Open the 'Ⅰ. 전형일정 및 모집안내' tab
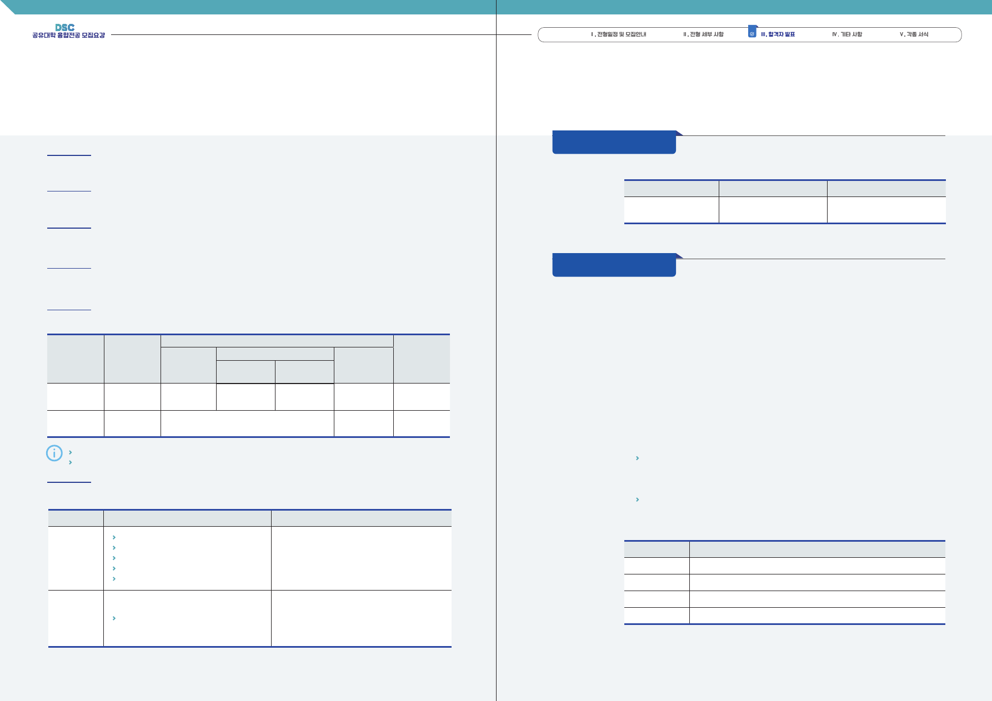This screenshot has height=701, width=992. (618, 34)
